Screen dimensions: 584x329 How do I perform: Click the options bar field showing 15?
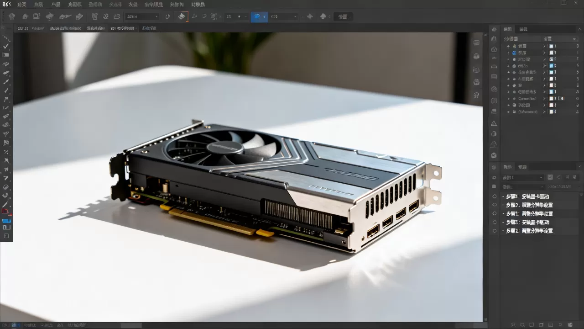click(236, 16)
